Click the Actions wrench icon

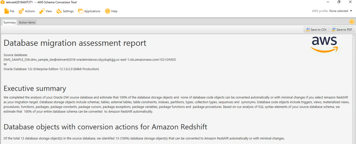(x=21, y=11)
